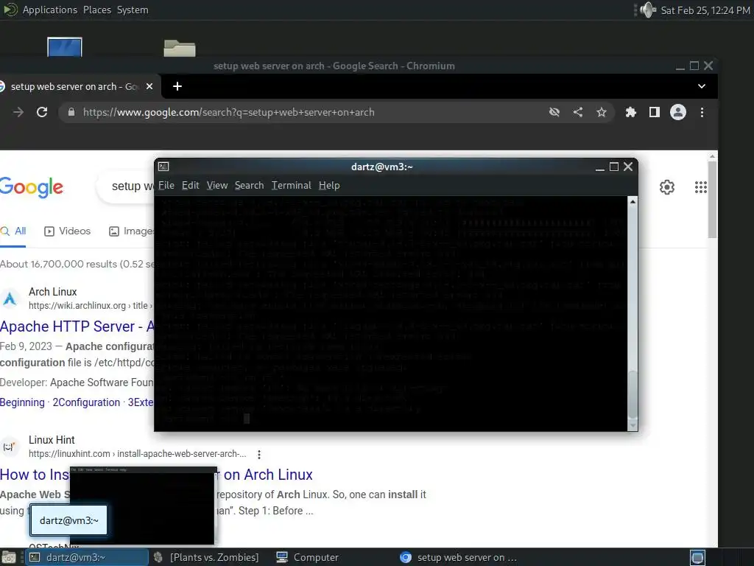This screenshot has width=754, height=566.
Task: Click the dartz@vm3:~ taskbar preview thumbnail
Action: click(144, 506)
